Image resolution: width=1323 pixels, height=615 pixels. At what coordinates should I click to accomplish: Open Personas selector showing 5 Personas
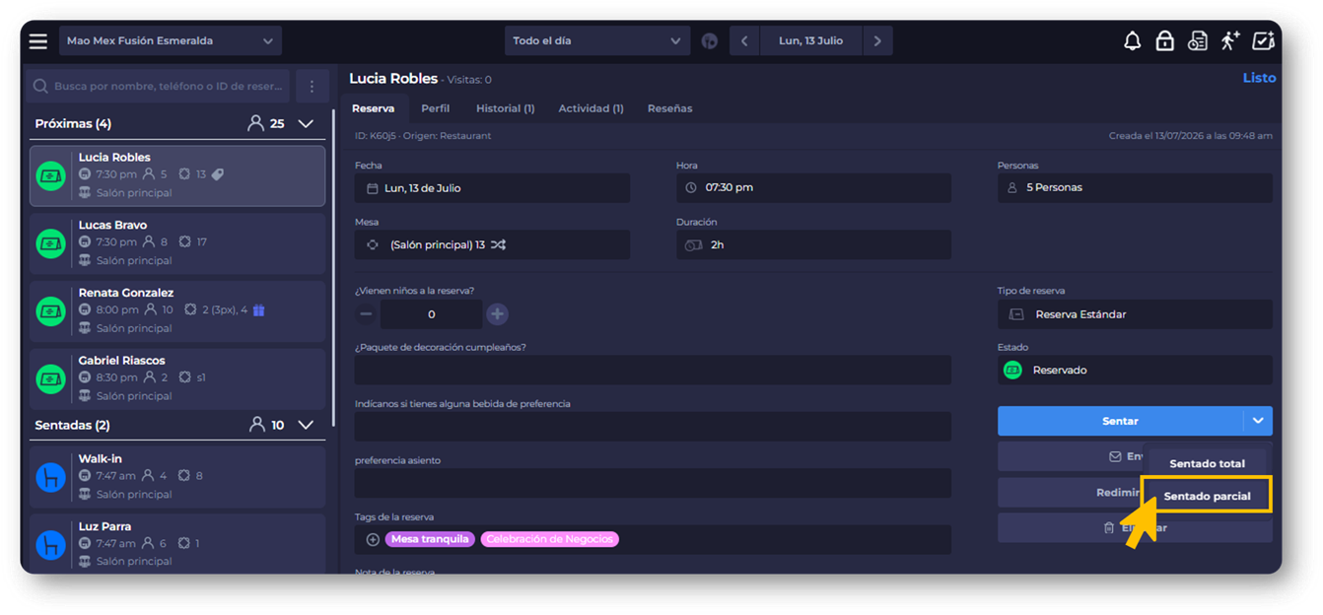tap(1135, 187)
